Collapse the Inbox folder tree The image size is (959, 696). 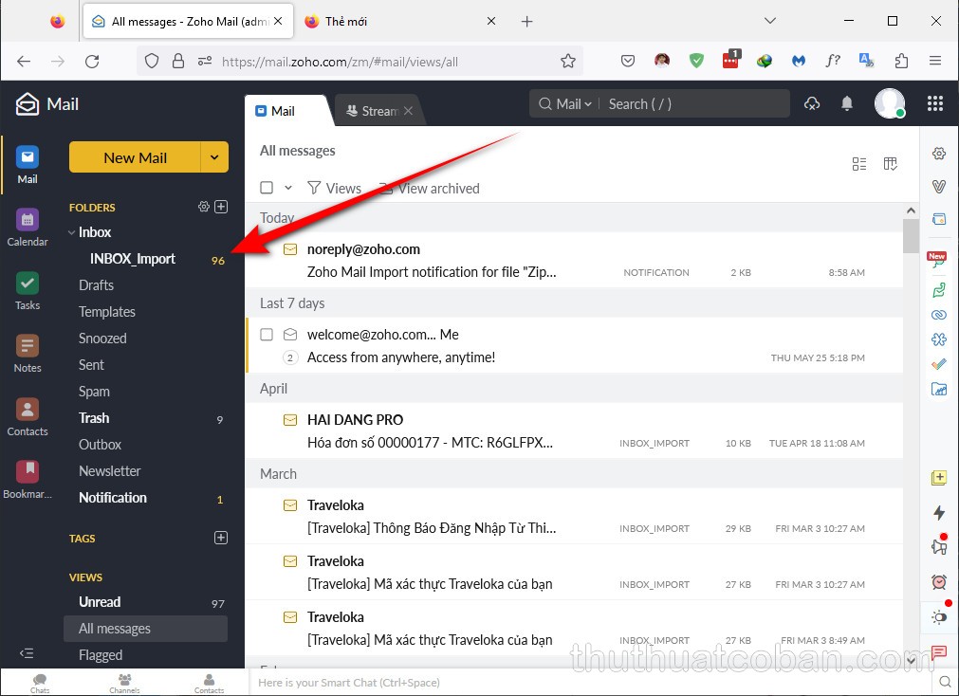pos(71,232)
